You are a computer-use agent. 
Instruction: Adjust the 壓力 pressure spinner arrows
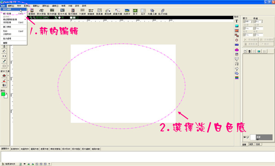[x=244, y=21]
